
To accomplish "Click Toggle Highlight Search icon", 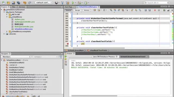I will pyautogui.click(x=123, y=10).
